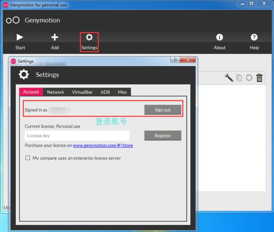Click the clone device icon

[239, 77]
